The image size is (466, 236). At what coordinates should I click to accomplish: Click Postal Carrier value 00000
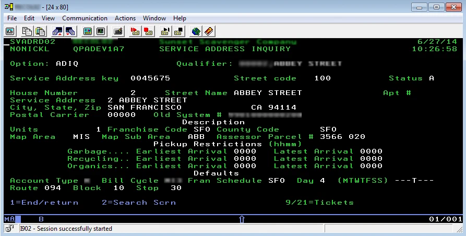(x=122, y=115)
